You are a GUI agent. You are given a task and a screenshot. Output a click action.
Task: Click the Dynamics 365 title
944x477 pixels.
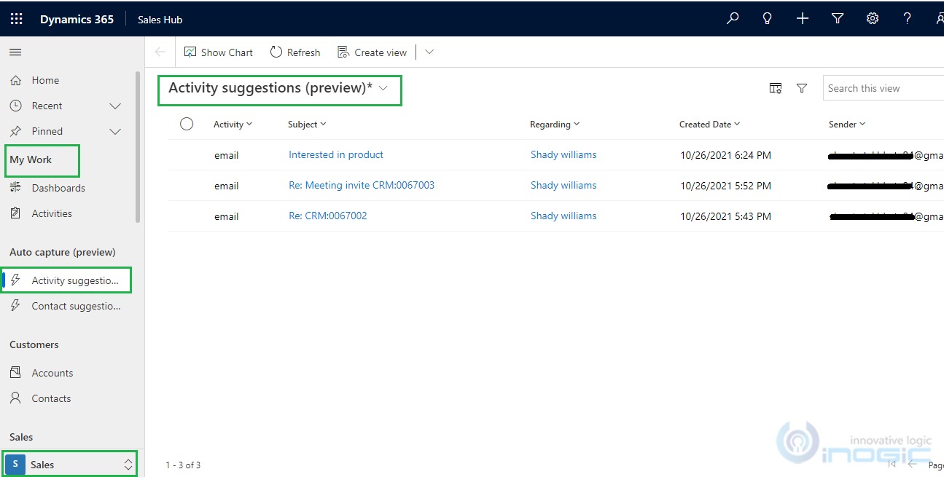coord(77,20)
